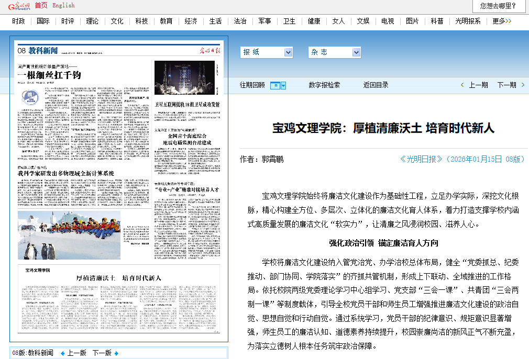Viewport: 529px width, 359px height.
Task: Open the 杂志 dropdown
Action: [356, 52]
